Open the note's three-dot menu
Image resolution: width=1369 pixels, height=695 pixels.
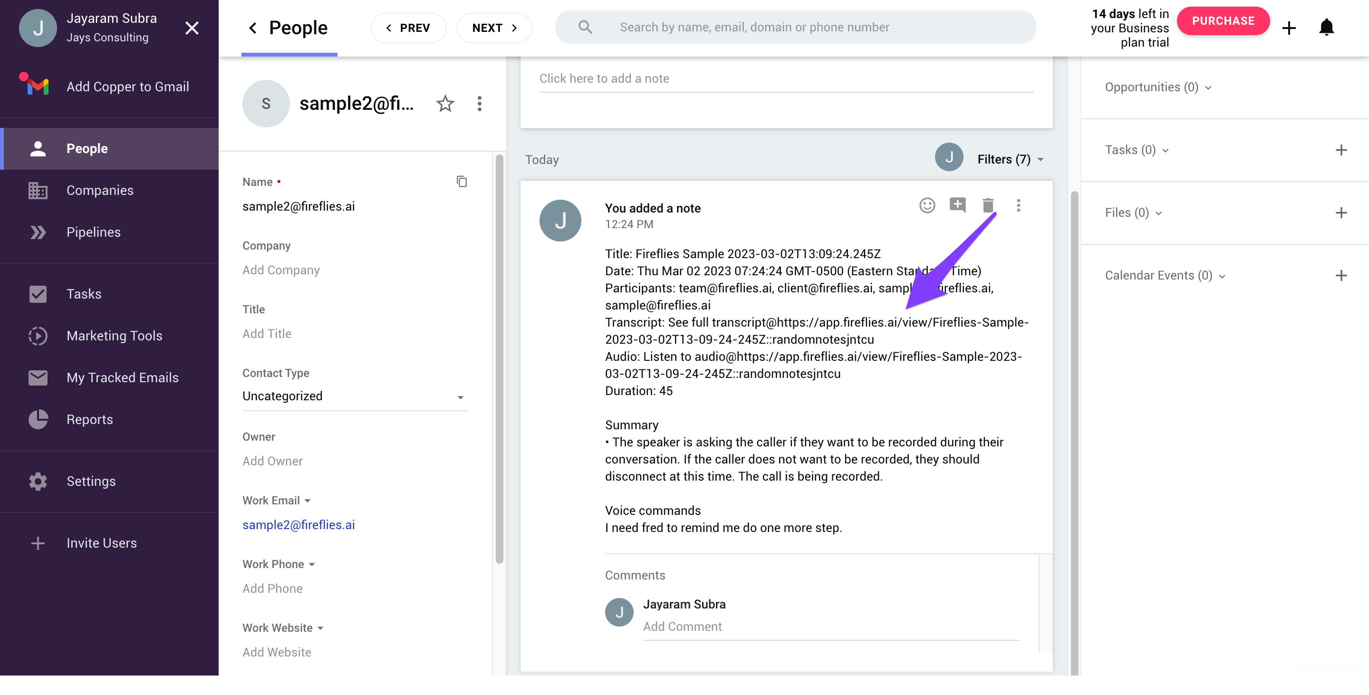tap(1018, 205)
